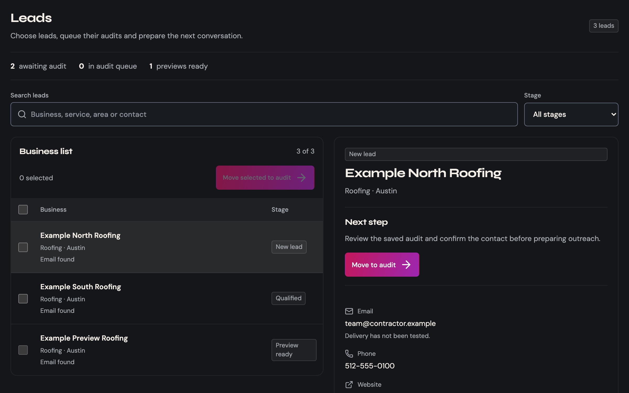
Task: Click the phone handset icon
Action: [349, 353]
